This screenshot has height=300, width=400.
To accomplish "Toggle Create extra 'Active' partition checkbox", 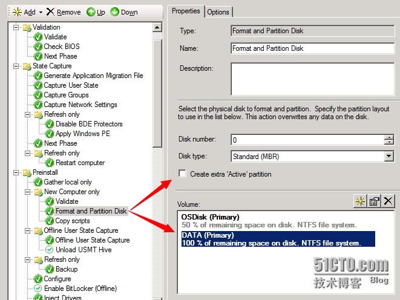I will click(182, 174).
